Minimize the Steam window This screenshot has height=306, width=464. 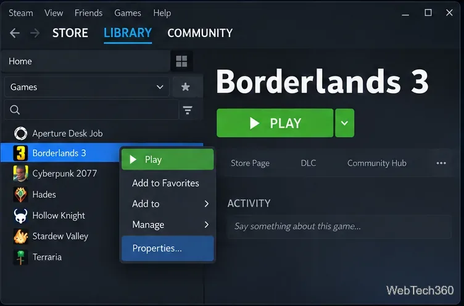click(405, 14)
